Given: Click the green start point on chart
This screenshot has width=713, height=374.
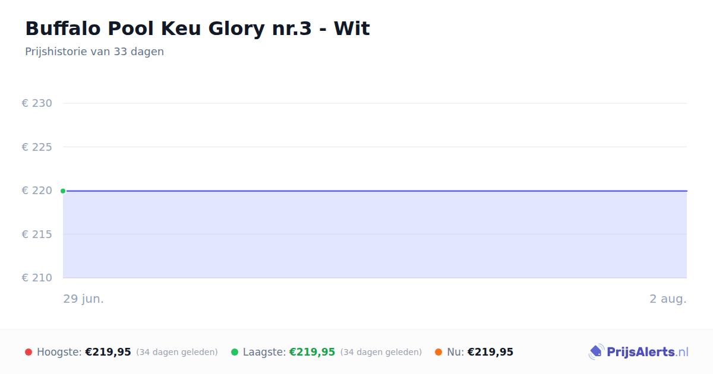Looking at the screenshot, I should (63, 191).
